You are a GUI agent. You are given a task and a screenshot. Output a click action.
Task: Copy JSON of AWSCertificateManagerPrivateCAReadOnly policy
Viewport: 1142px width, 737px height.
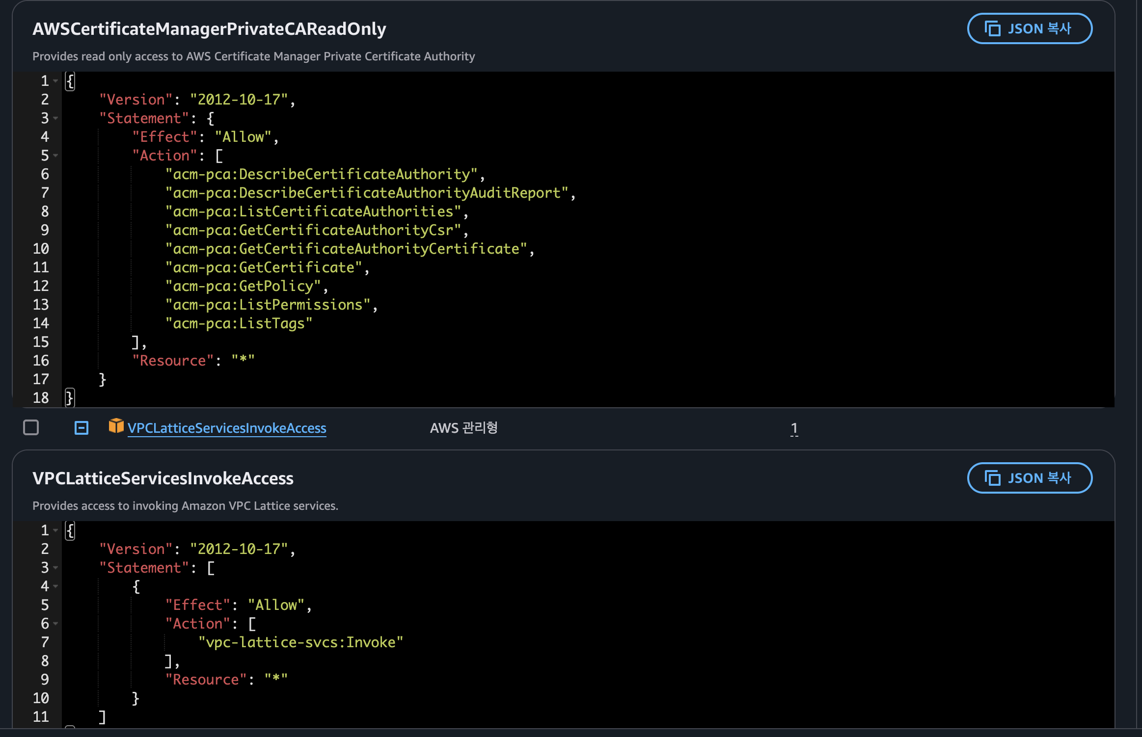pyautogui.click(x=1029, y=28)
